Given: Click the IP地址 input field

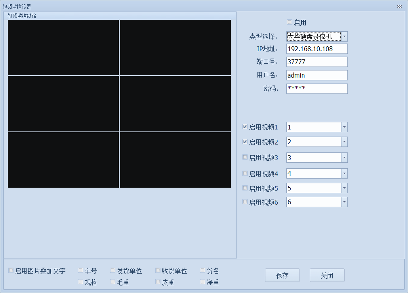Looking at the screenshot, I should point(316,49).
